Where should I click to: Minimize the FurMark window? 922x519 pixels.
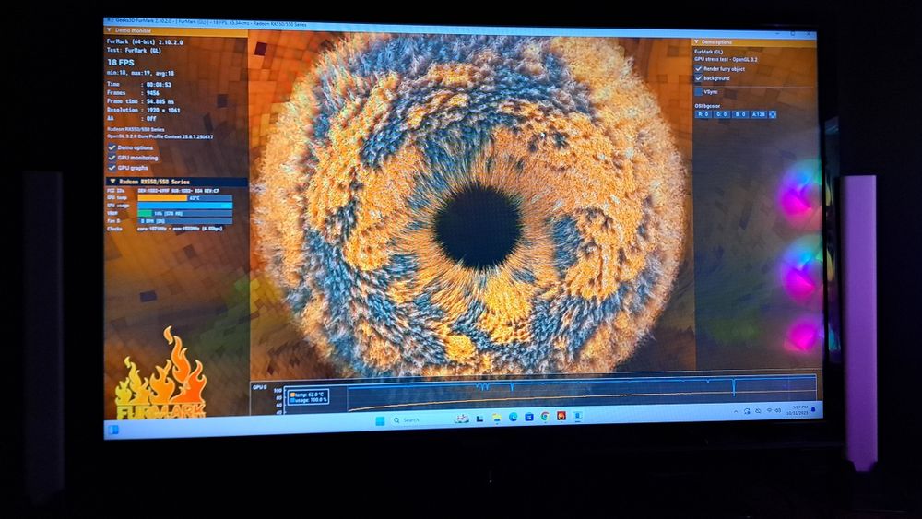coord(776,33)
